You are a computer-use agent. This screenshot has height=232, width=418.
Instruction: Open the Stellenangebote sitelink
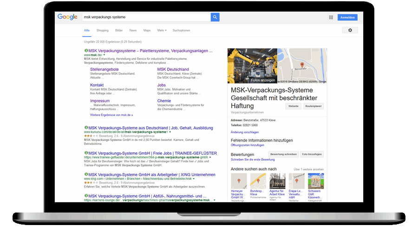tap(104, 69)
